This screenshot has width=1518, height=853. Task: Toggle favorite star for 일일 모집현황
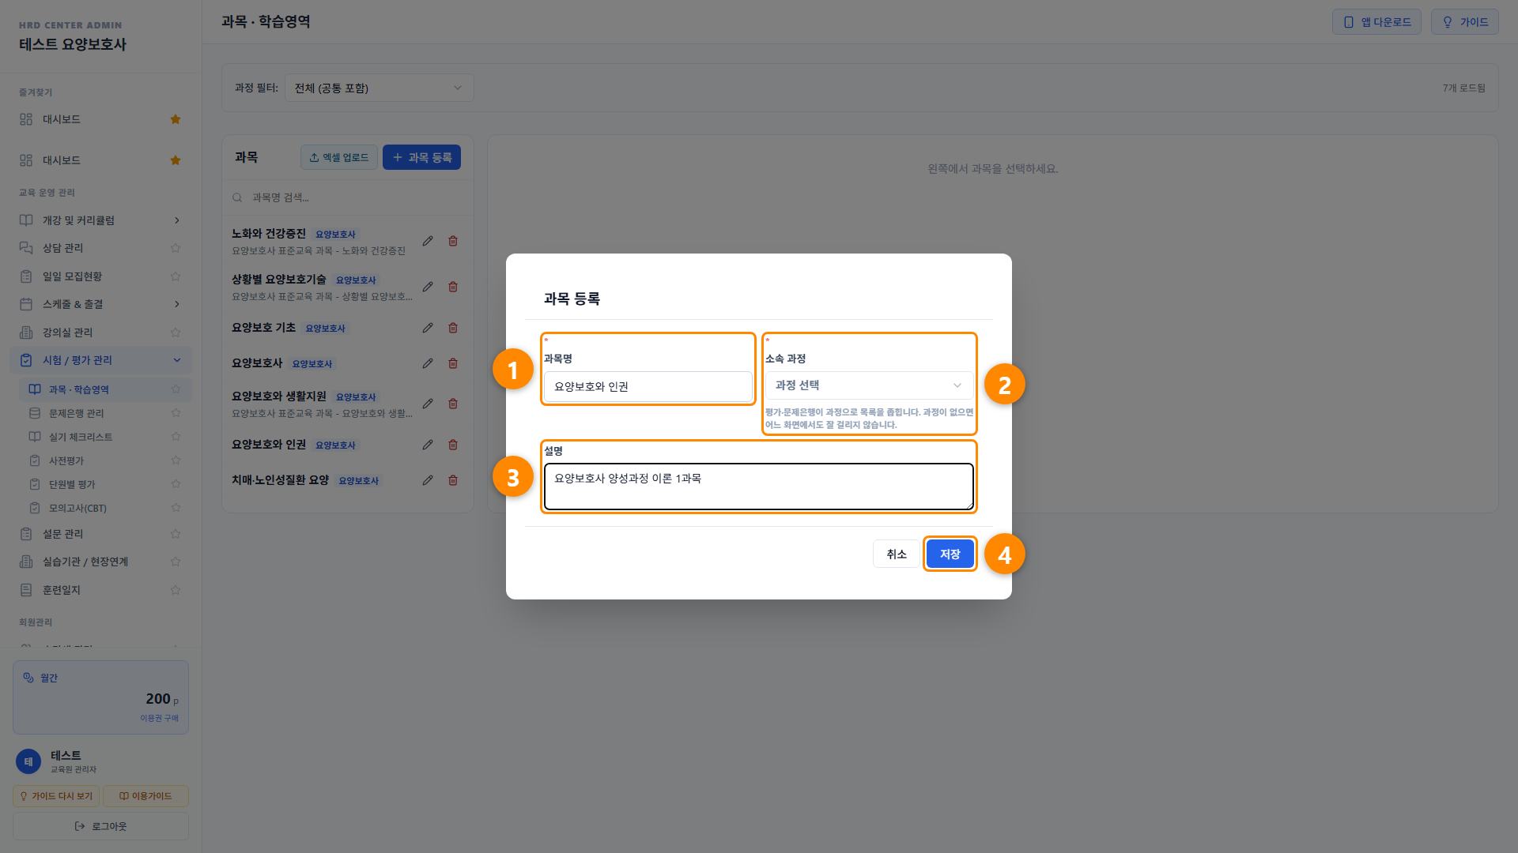point(176,276)
